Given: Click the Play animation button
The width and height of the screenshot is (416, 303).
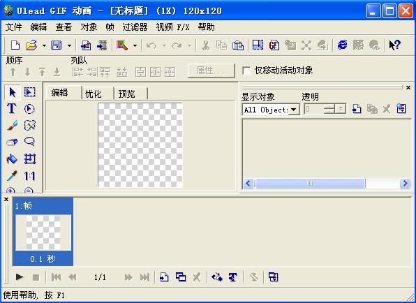Looking at the screenshot, I should [19, 277].
